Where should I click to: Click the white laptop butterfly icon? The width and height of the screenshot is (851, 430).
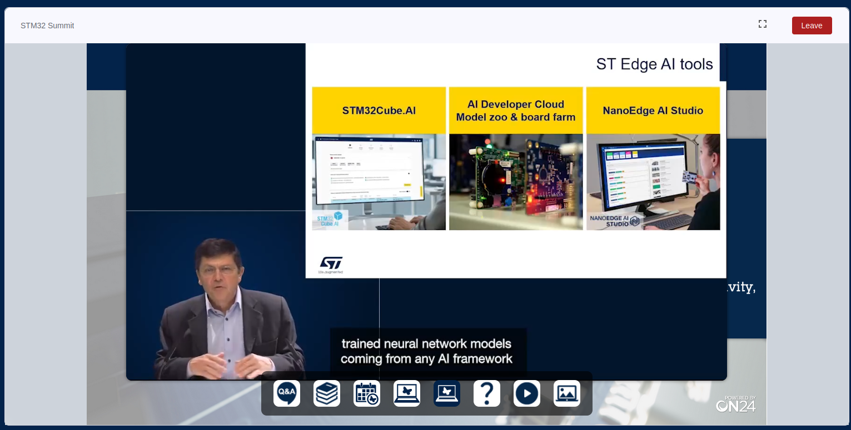(407, 393)
